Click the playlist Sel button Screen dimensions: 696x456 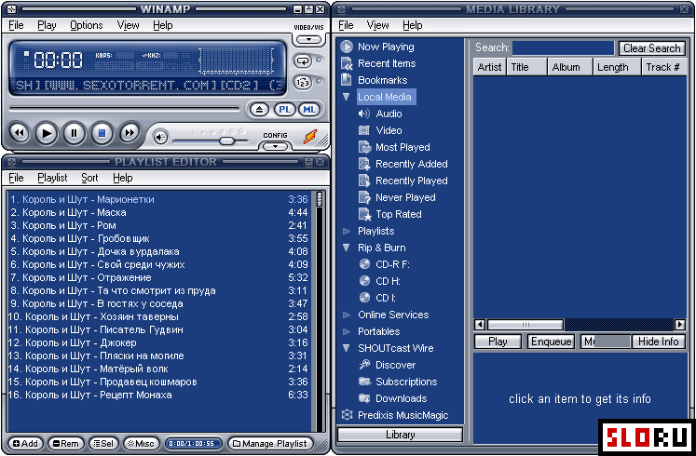coord(103,444)
